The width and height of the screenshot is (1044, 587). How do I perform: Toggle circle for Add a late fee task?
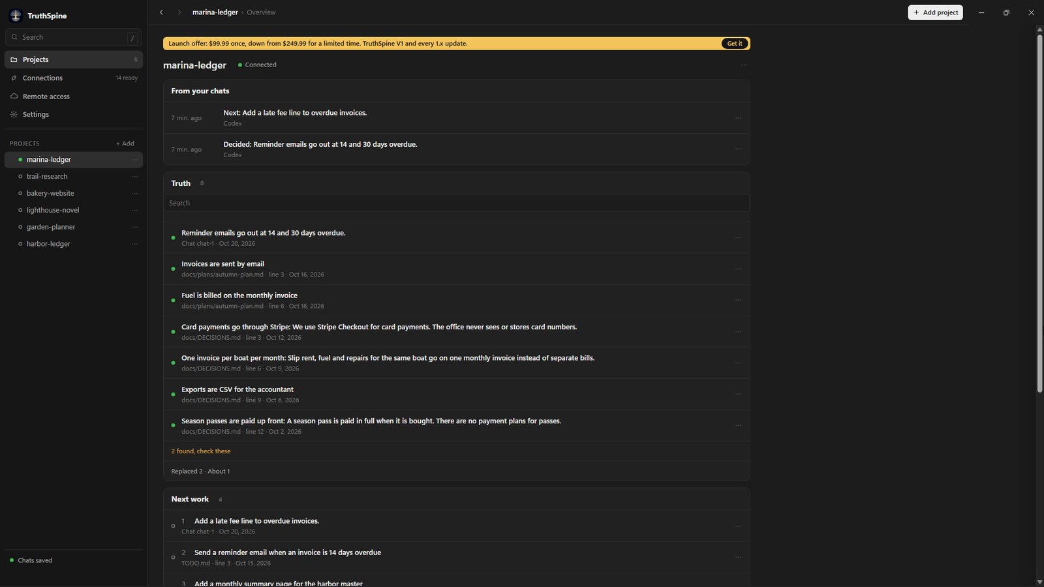(173, 526)
